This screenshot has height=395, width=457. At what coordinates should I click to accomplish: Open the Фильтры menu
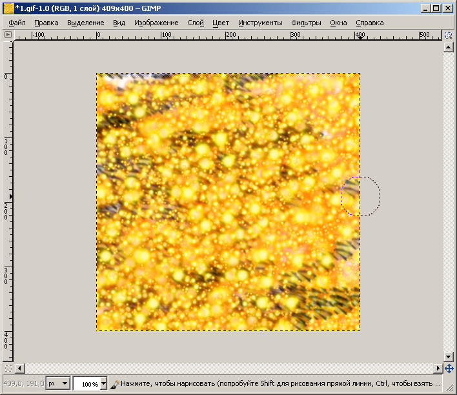tap(306, 23)
